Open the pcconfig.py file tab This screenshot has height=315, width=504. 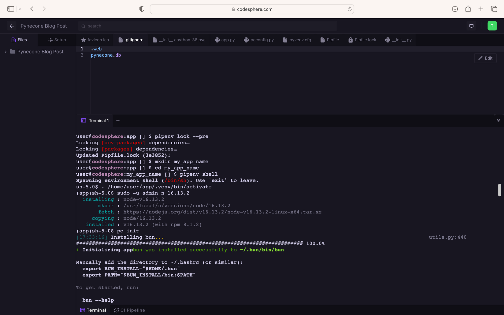click(259, 40)
